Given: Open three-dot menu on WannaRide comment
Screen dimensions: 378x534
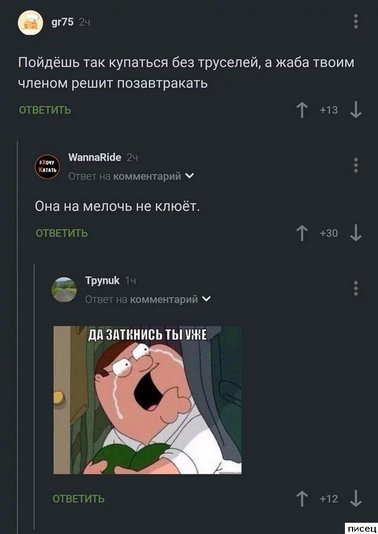Looking at the screenshot, I should pyautogui.click(x=356, y=165).
